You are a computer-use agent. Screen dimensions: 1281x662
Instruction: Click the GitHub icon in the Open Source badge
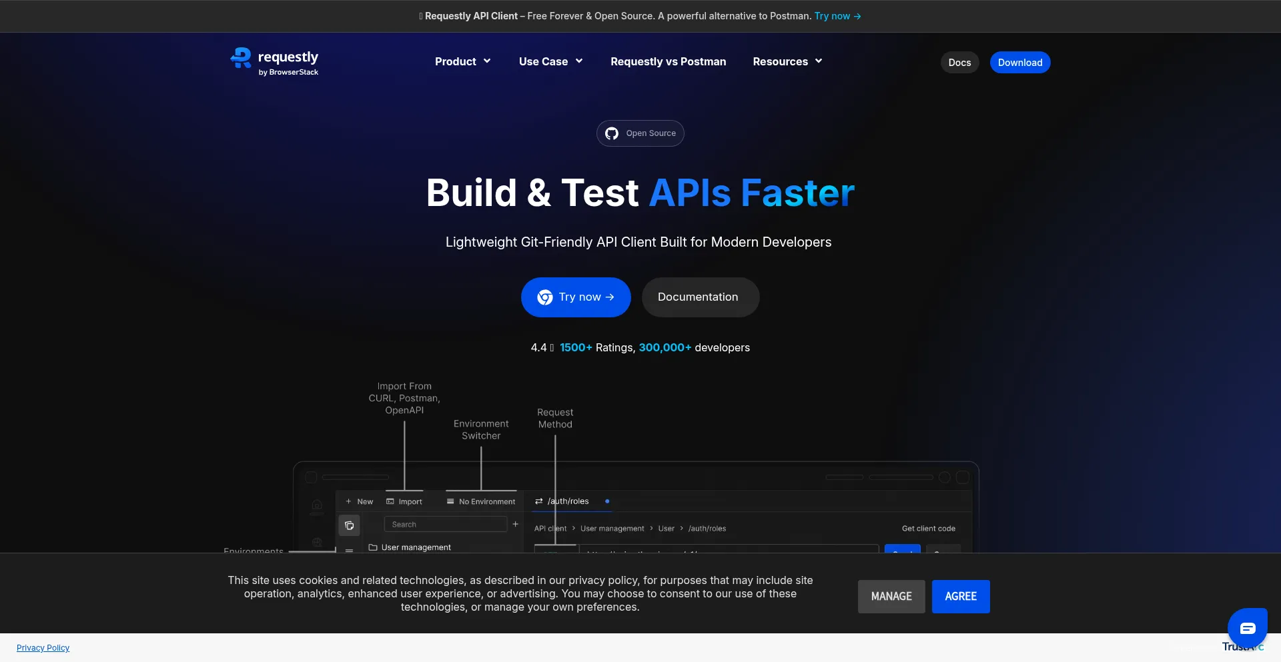(612, 133)
